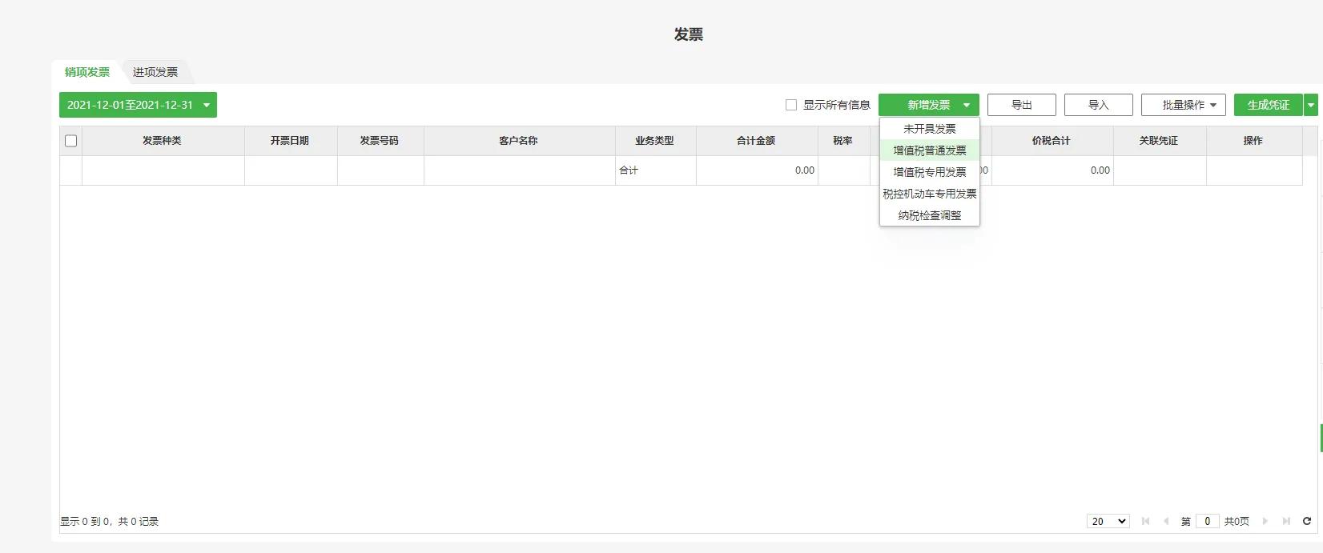Expand the 新增发票 dropdown arrow
The height and width of the screenshot is (553, 1323).
pyautogui.click(x=967, y=105)
